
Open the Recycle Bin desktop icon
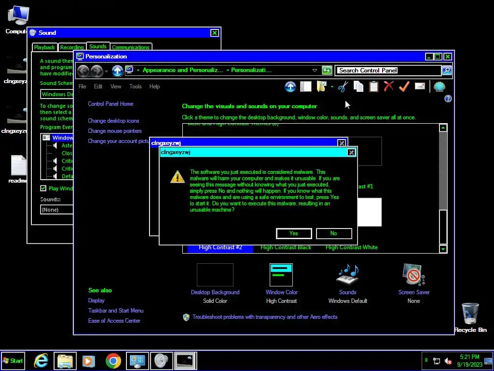[x=470, y=317]
